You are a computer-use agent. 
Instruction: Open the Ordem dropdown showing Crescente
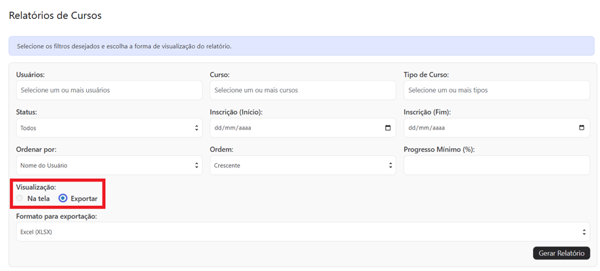click(302, 165)
